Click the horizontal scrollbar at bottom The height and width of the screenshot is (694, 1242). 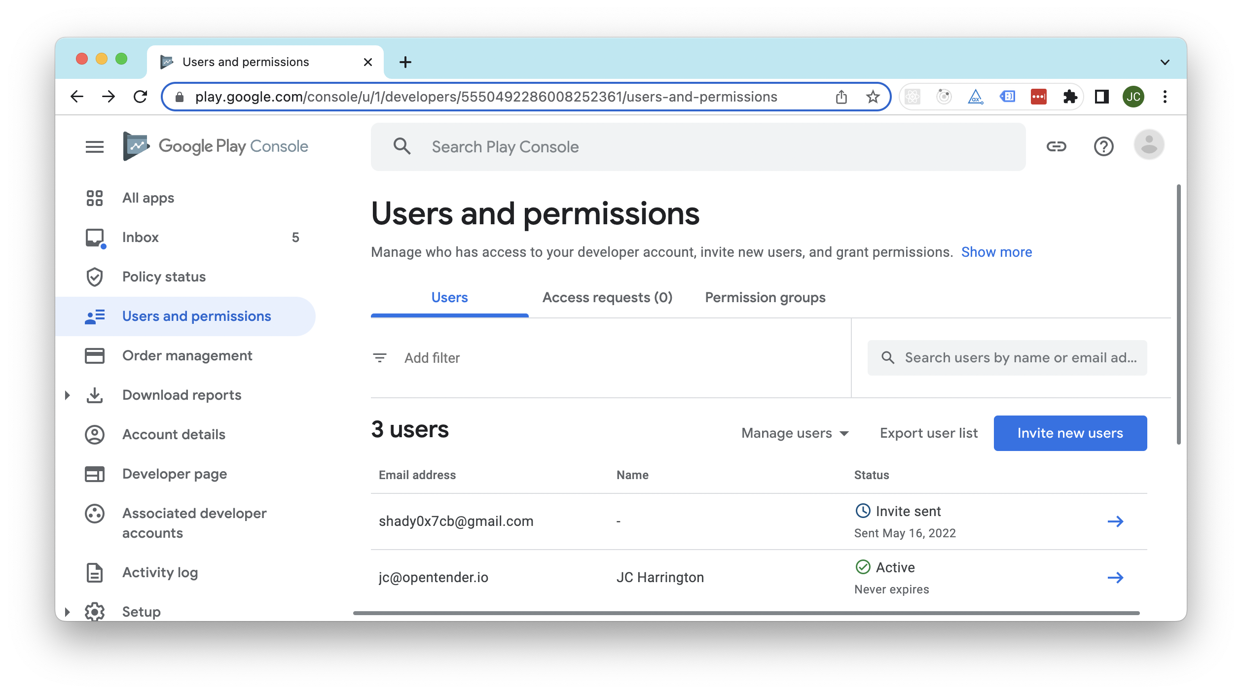(746, 613)
